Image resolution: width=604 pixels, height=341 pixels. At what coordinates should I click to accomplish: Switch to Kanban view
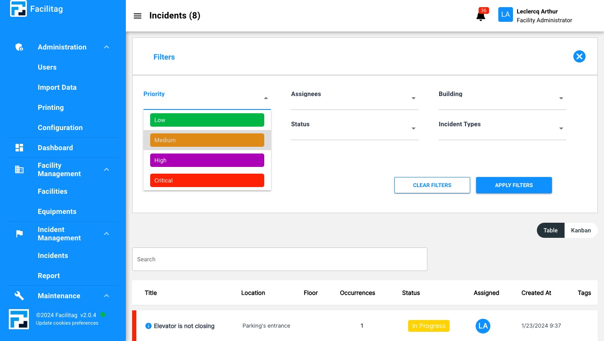pyautogui.click(x=581, y=230)
